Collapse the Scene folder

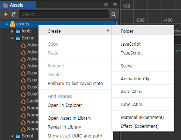point(12,38)
